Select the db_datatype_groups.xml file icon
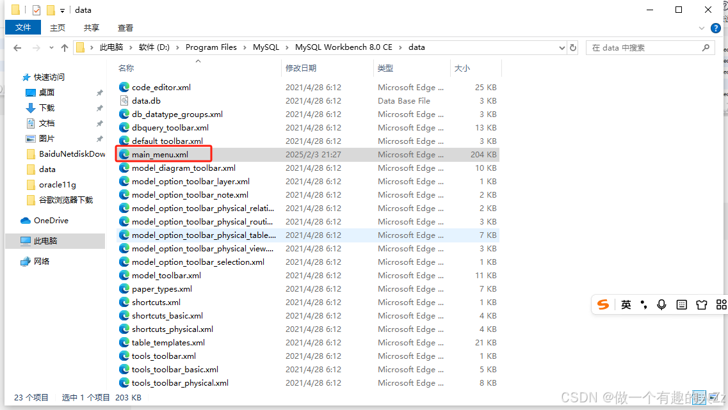Image resolution: width=728 pixels, height=410 pixels. 124,114
